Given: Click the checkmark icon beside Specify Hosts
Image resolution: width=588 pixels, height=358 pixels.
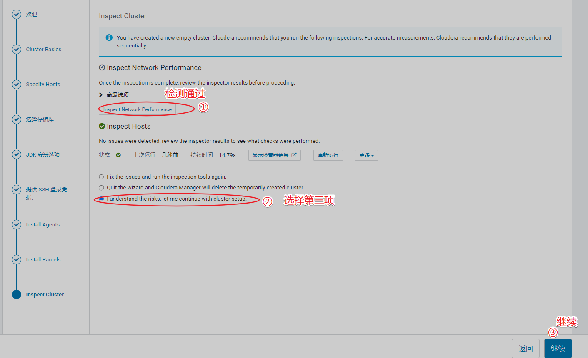Looking at the screenshot, I should point(16,85).
